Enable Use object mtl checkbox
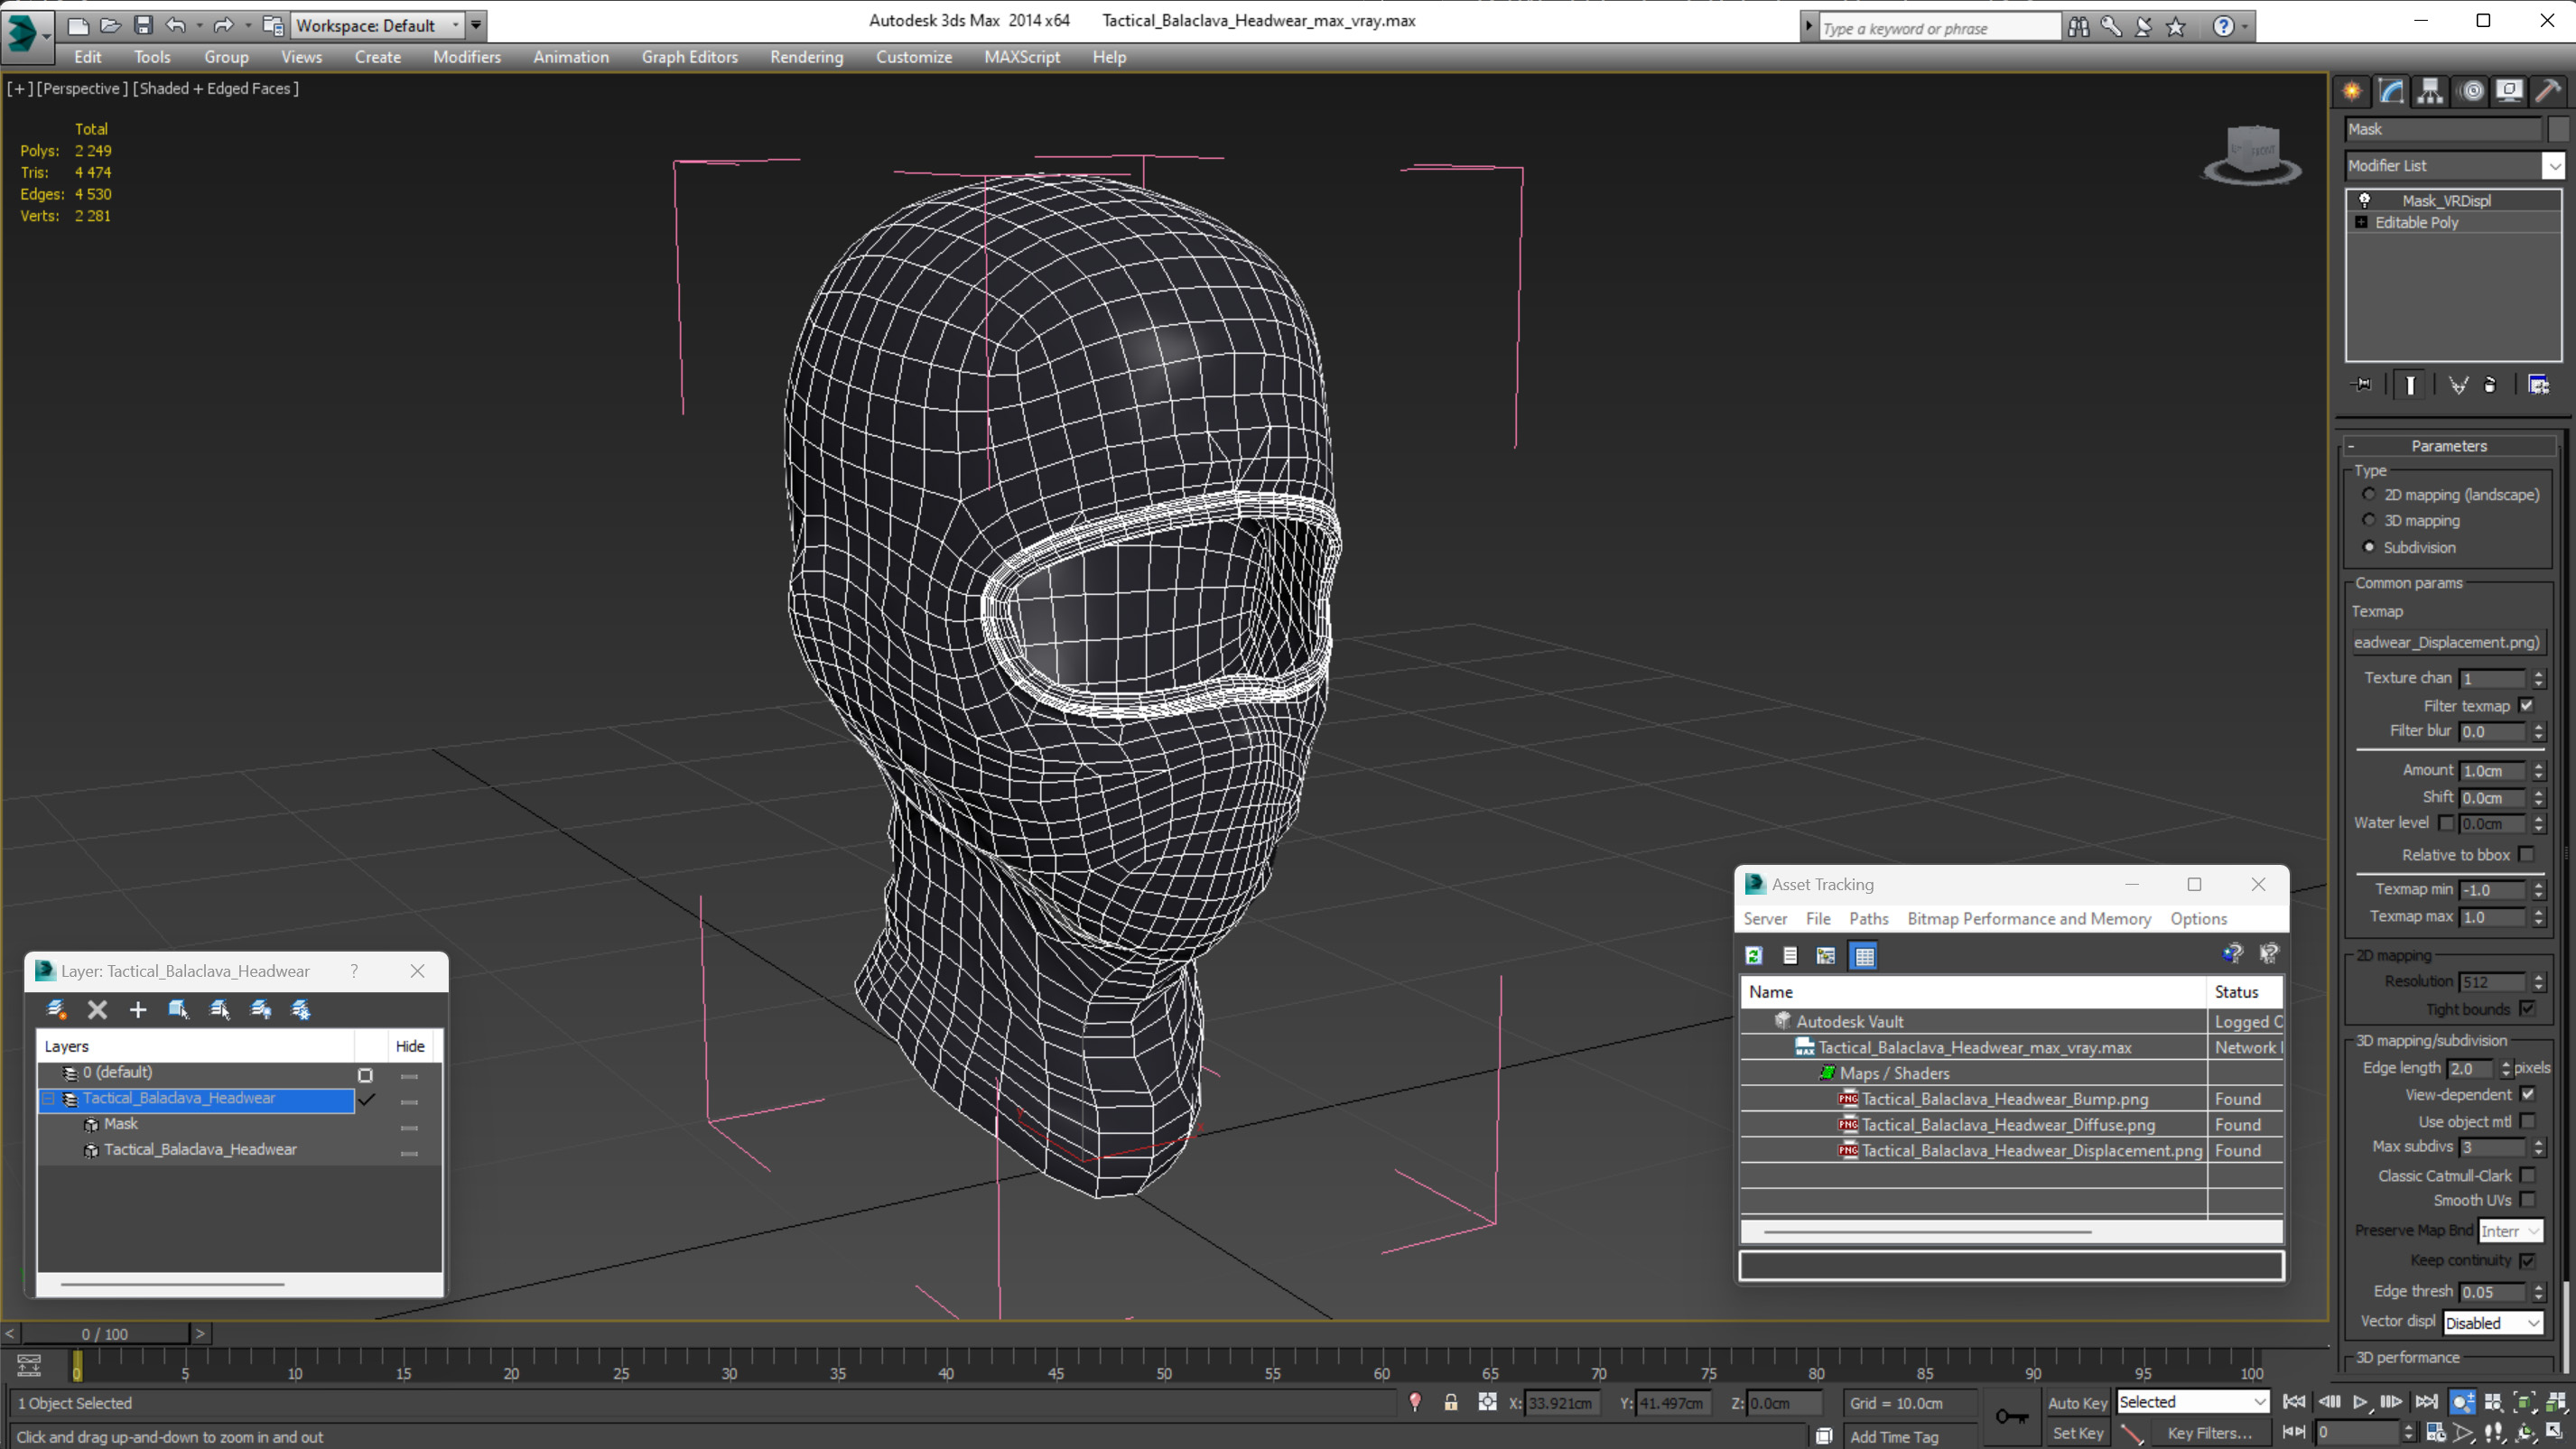Viewport: 2576px width, 1449px height. [x=2528, y=1121]
